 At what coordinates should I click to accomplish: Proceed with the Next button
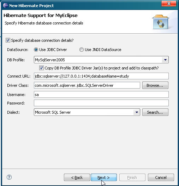coord(104,177)
